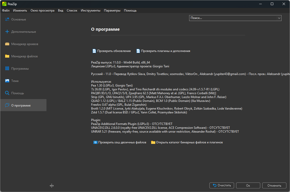Select the Менеджер архивов label
290x192 pixels.
[25, 44]
